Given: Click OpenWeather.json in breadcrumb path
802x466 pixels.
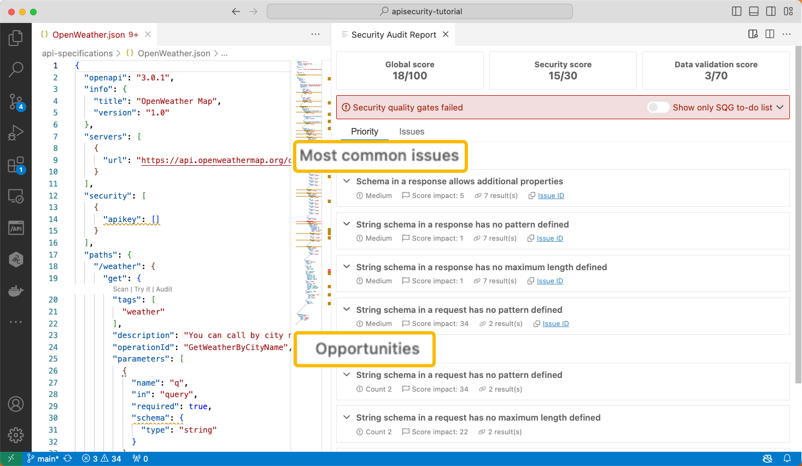Looking at the screenshot, I should click(x=174, y=53).
